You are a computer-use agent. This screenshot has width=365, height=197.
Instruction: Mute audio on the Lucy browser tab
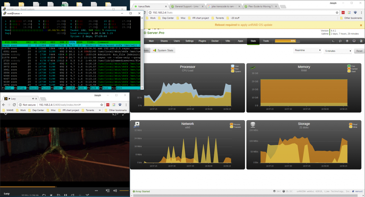(x=33, y=99)
